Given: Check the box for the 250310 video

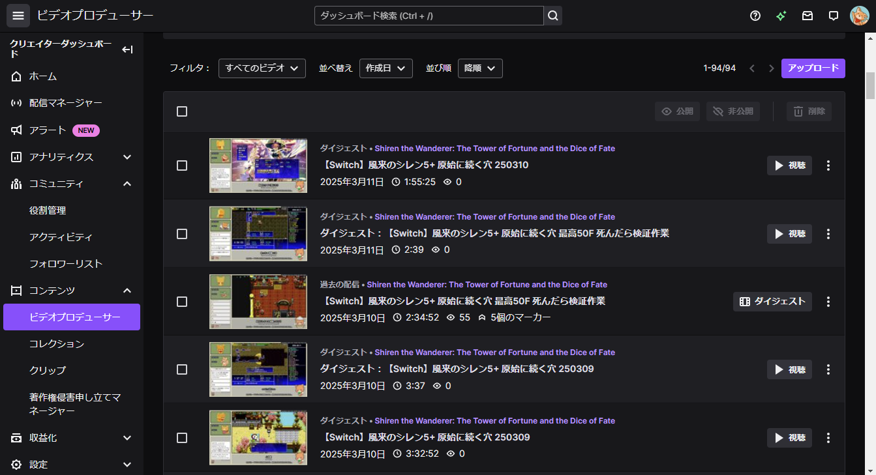Looking at the screenshot, I should coord(182,166).
